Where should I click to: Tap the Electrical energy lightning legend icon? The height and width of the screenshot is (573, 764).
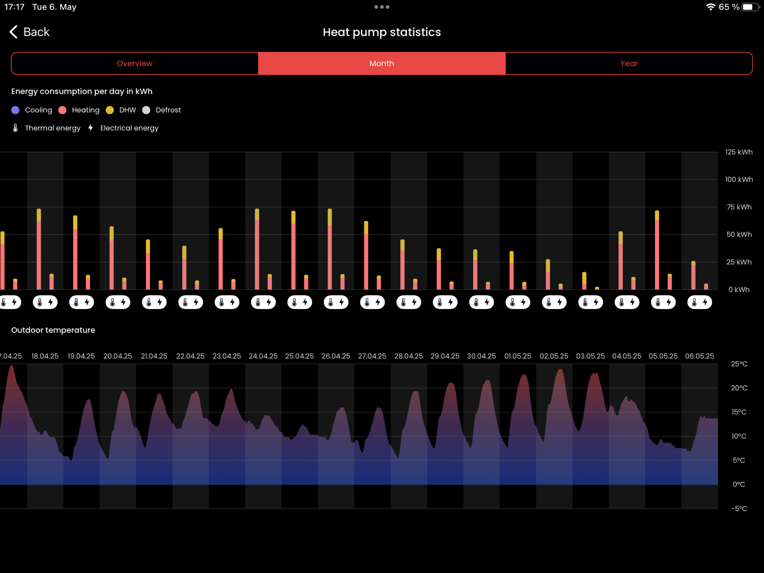pos(91,128)
